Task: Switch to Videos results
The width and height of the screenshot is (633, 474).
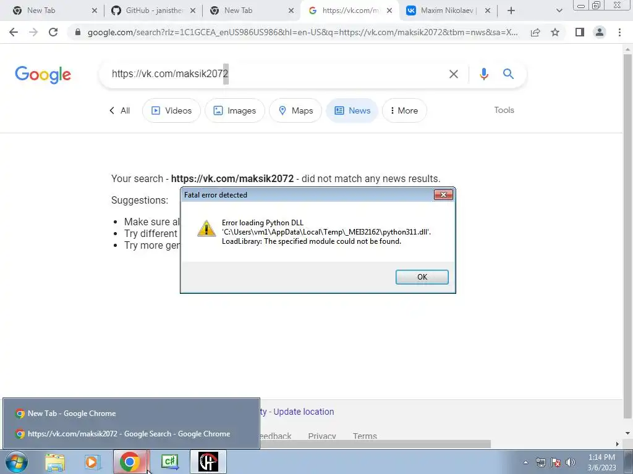Action: point(172,110)
